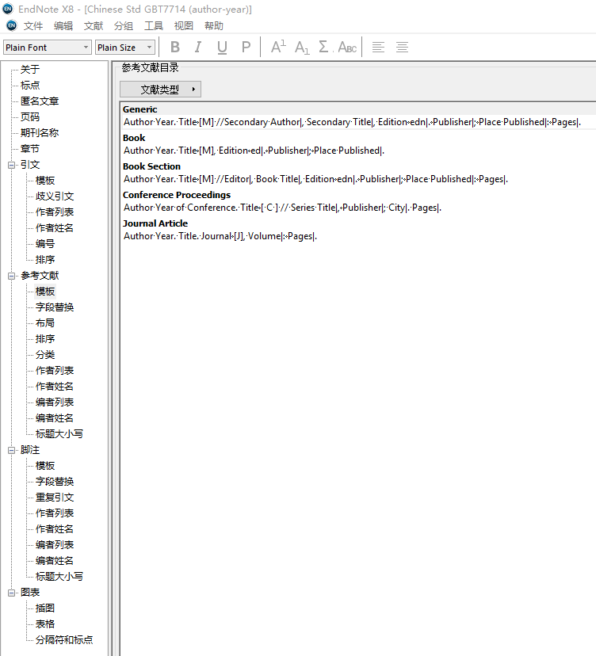Apply Small Caps ABC icon

tap(347, 47)
